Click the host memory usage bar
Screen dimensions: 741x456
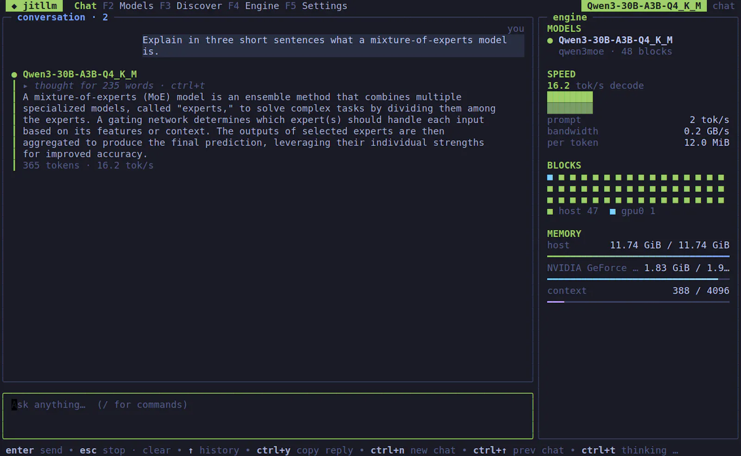click(x=638, y=256)
